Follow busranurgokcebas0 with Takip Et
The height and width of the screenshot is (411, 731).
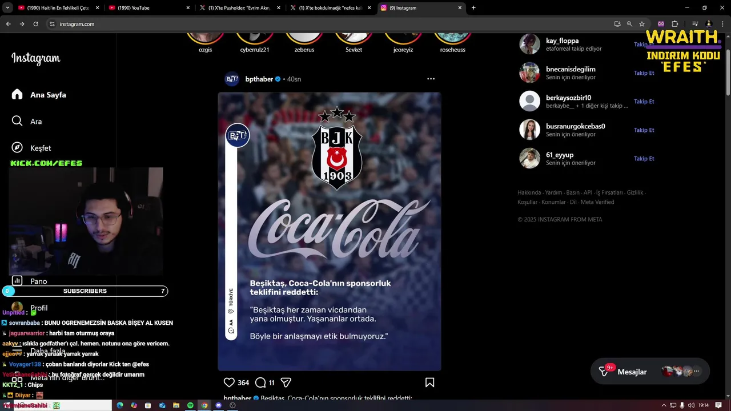[644, 130]
